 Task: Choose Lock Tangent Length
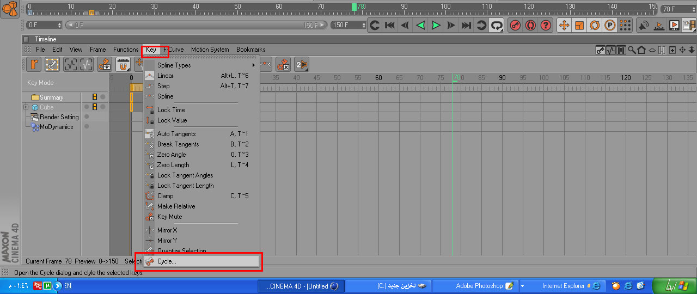[201, 186]
